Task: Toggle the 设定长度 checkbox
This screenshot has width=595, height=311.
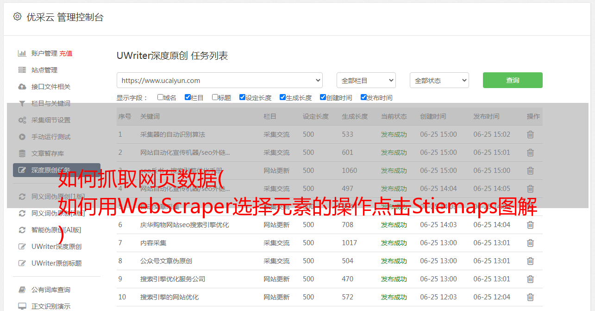Action: pyautogui.click(x=242, y=97)
